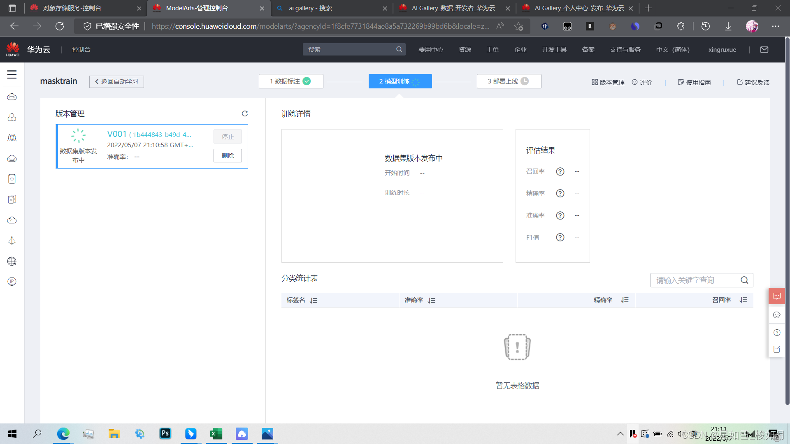The width and height of the screenshot is (790, 444).
Task: Switch to AI Gallery data developer tab
Action: coord(453,8)
